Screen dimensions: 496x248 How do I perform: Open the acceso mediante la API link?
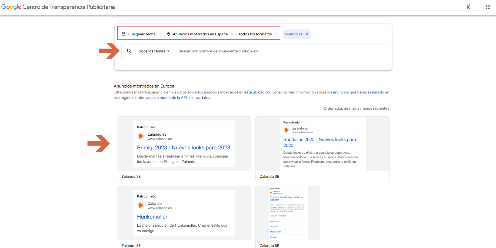click(166, 98)
